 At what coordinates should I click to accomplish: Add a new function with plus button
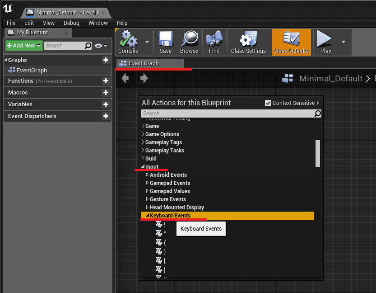coord(106,81)
